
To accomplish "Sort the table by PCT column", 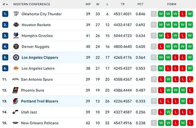I will pyautogui.click(x=140, y=4).
